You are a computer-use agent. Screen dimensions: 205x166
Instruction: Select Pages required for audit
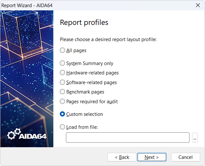(62, 102)
